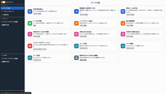
Task: Open 企画書の作成 under 利用履歴
Action: click(5, 62)
